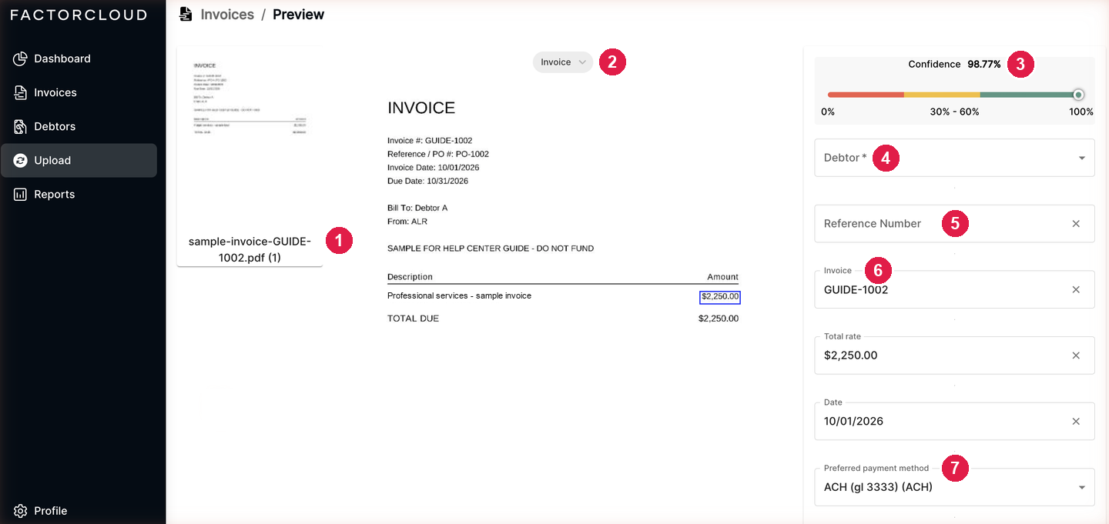Click the 'Invoice Date: 10/01/2026' text
Viewport: 1109px width, 524px height.
coord(434,168)
